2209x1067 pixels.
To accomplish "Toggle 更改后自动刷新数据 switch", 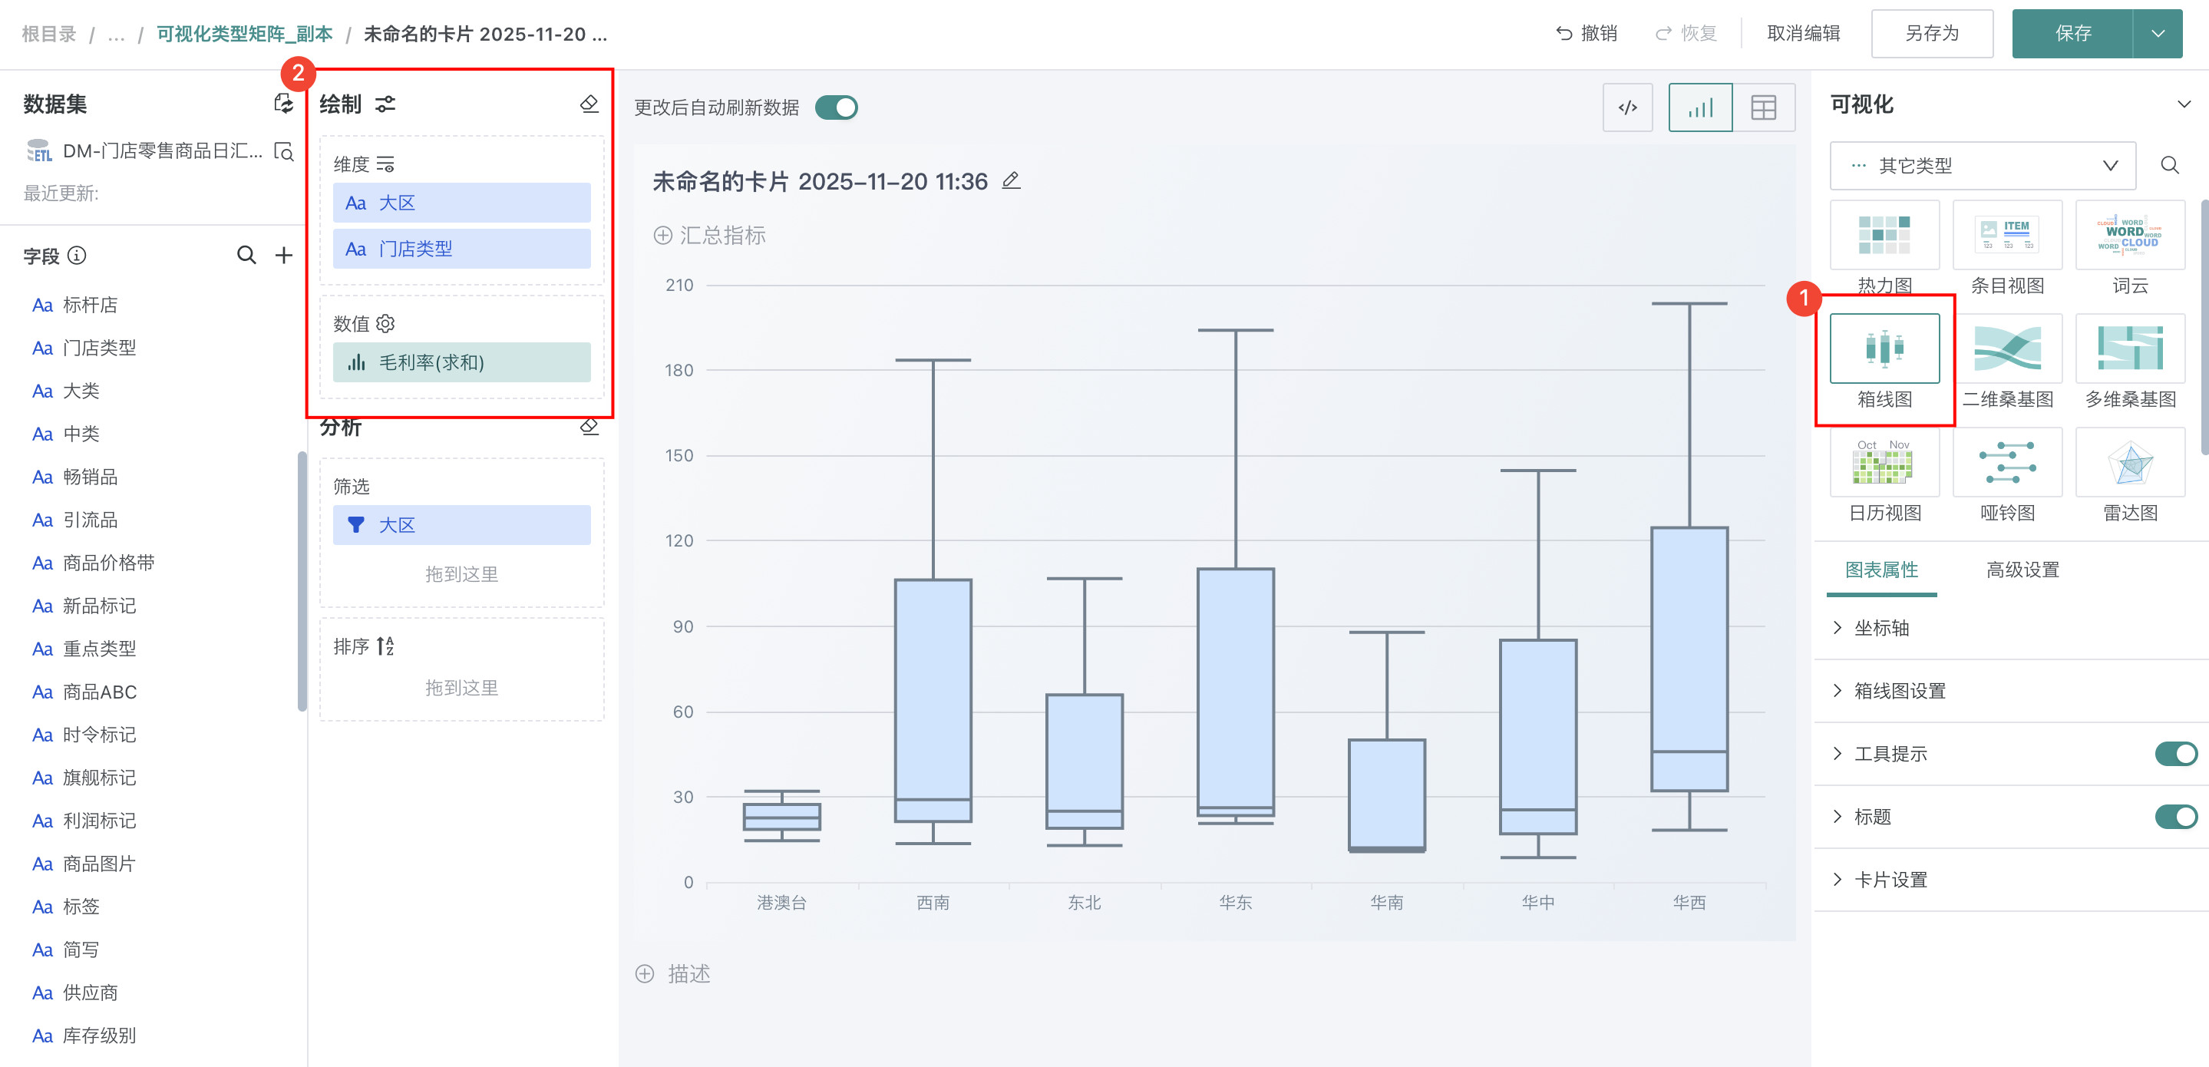I will [836, 108].
